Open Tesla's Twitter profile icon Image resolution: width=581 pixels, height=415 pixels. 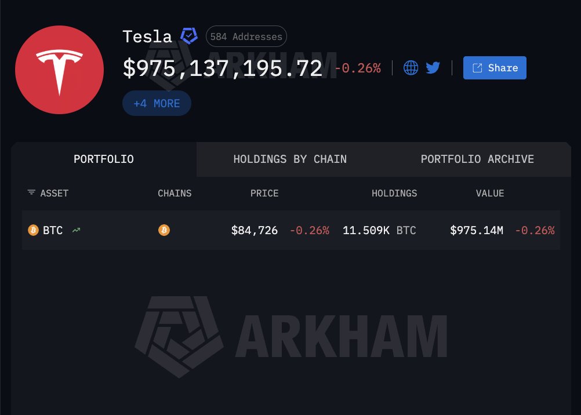[433, 68]
